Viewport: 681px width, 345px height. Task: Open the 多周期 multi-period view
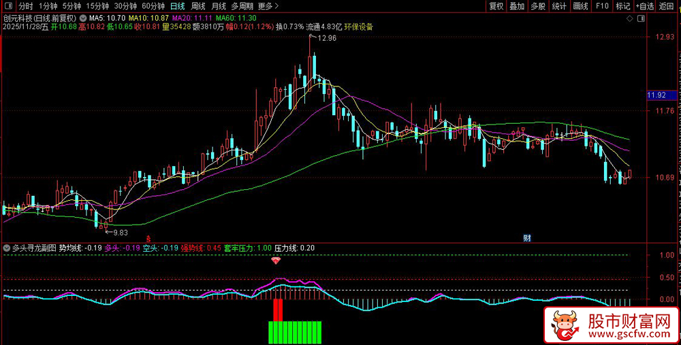(242, 6)
